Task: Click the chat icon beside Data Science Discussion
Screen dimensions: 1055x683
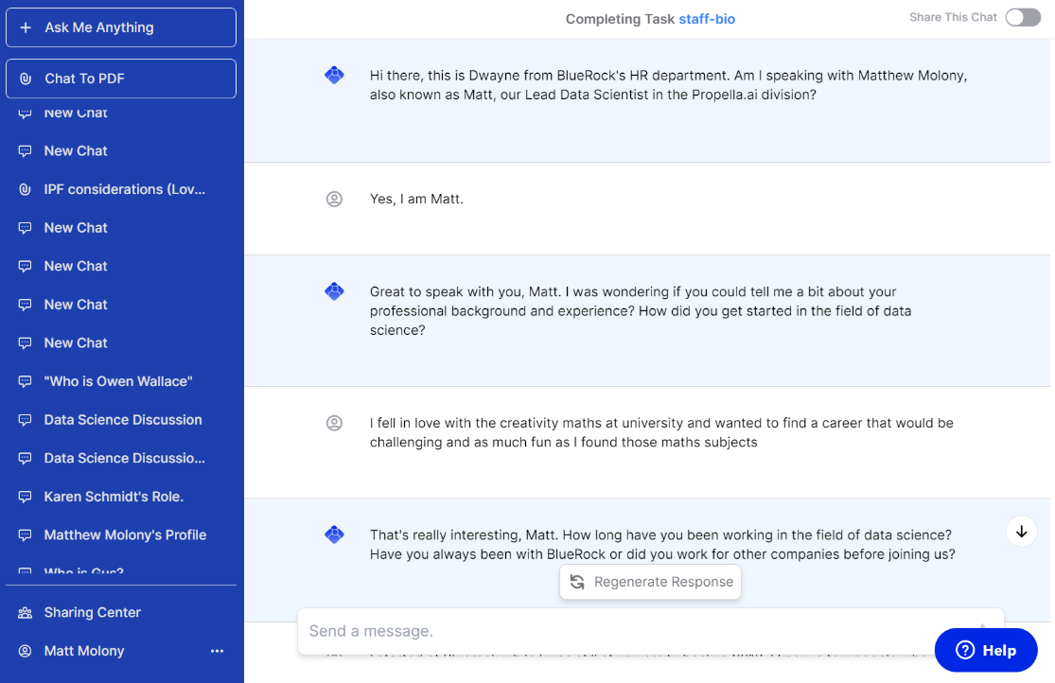Action: pyautogui.click(x=25, y=420)
